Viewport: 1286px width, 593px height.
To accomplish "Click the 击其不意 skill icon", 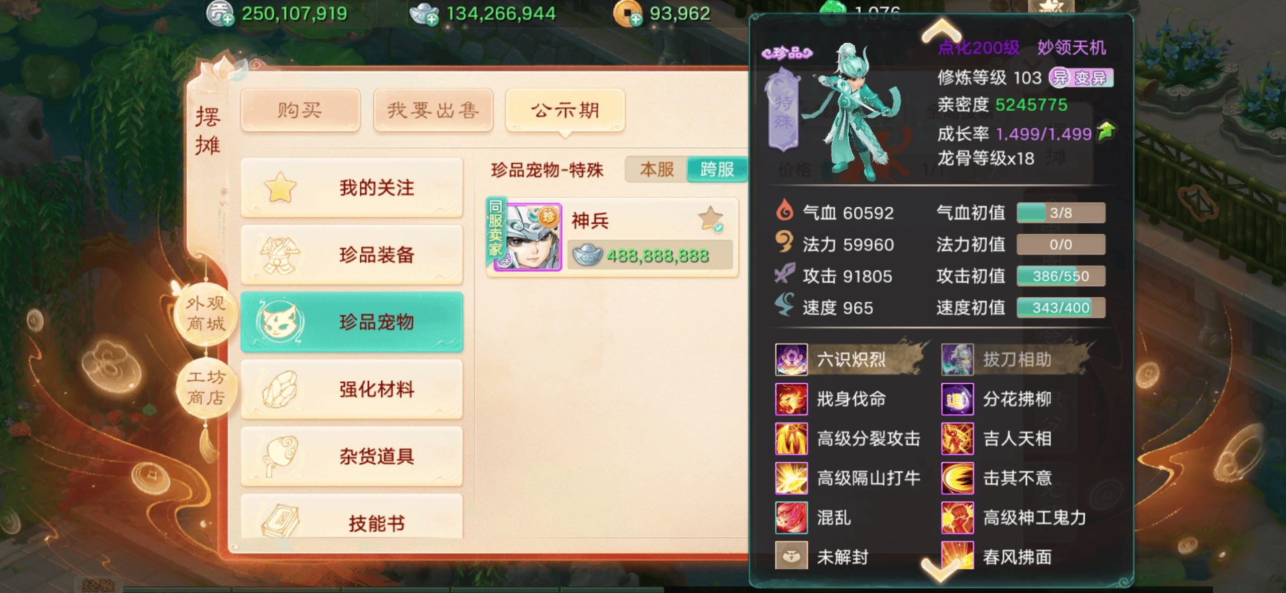I will 957,478.
